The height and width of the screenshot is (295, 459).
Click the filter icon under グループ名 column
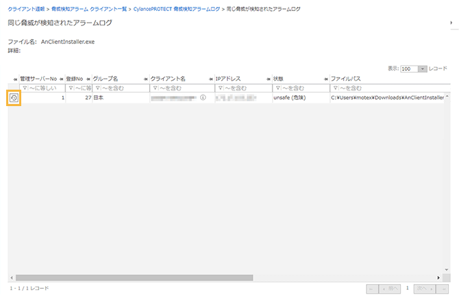[97, 88]
